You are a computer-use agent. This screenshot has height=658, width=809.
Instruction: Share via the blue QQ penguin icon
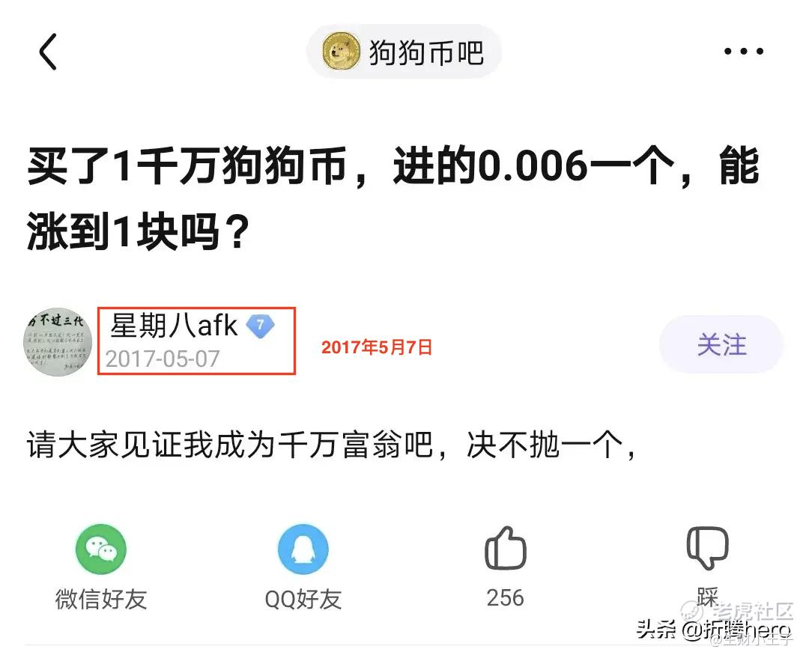[303, 549]
